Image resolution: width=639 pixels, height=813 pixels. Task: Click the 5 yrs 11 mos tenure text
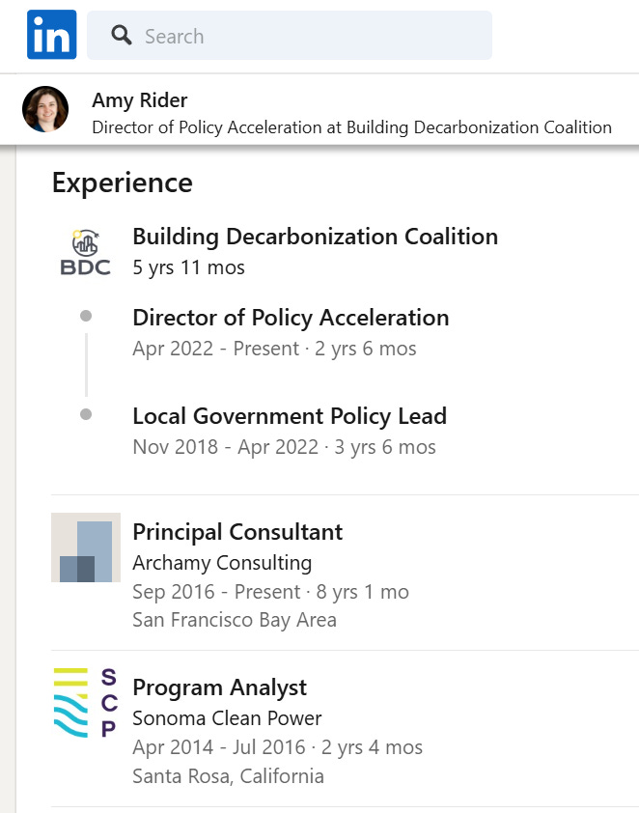coord(188,267)
